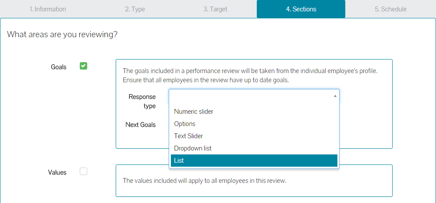Select Text Slider response type
The height and width of the screenshot is (203, 436).
[x=188, y=136]
